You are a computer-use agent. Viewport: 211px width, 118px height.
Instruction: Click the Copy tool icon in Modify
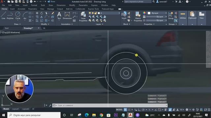pos(37,17)
